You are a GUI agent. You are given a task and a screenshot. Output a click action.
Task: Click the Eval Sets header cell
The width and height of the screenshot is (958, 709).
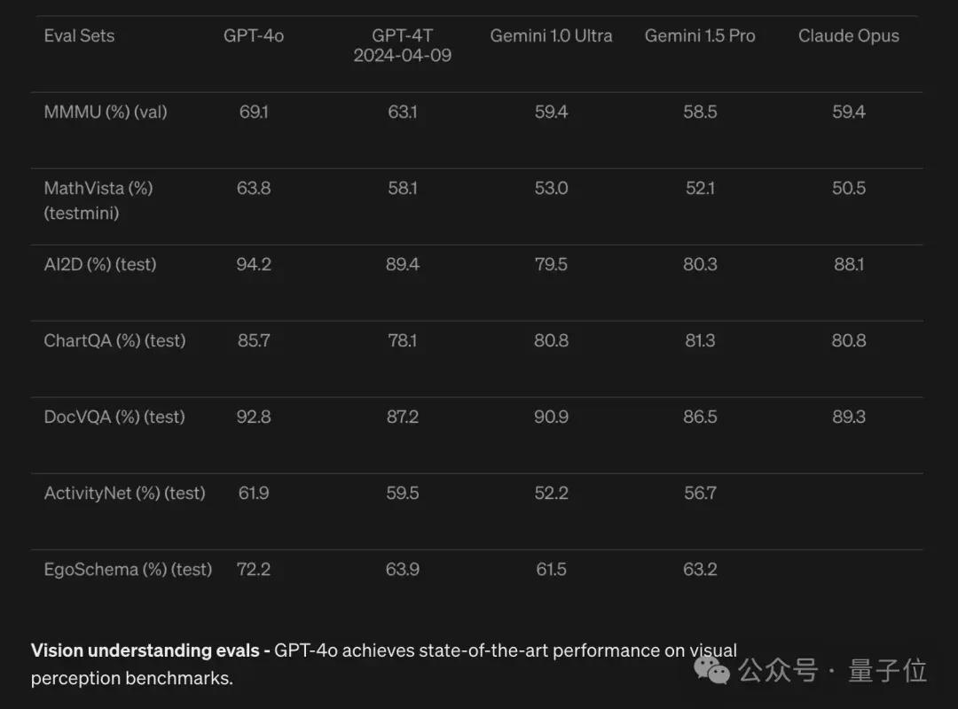pyautogui.click(x=80, y=35)
